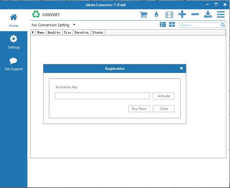This screenshot has width=230, height=188.
Task: Click the Activate button
Action: 164,96
